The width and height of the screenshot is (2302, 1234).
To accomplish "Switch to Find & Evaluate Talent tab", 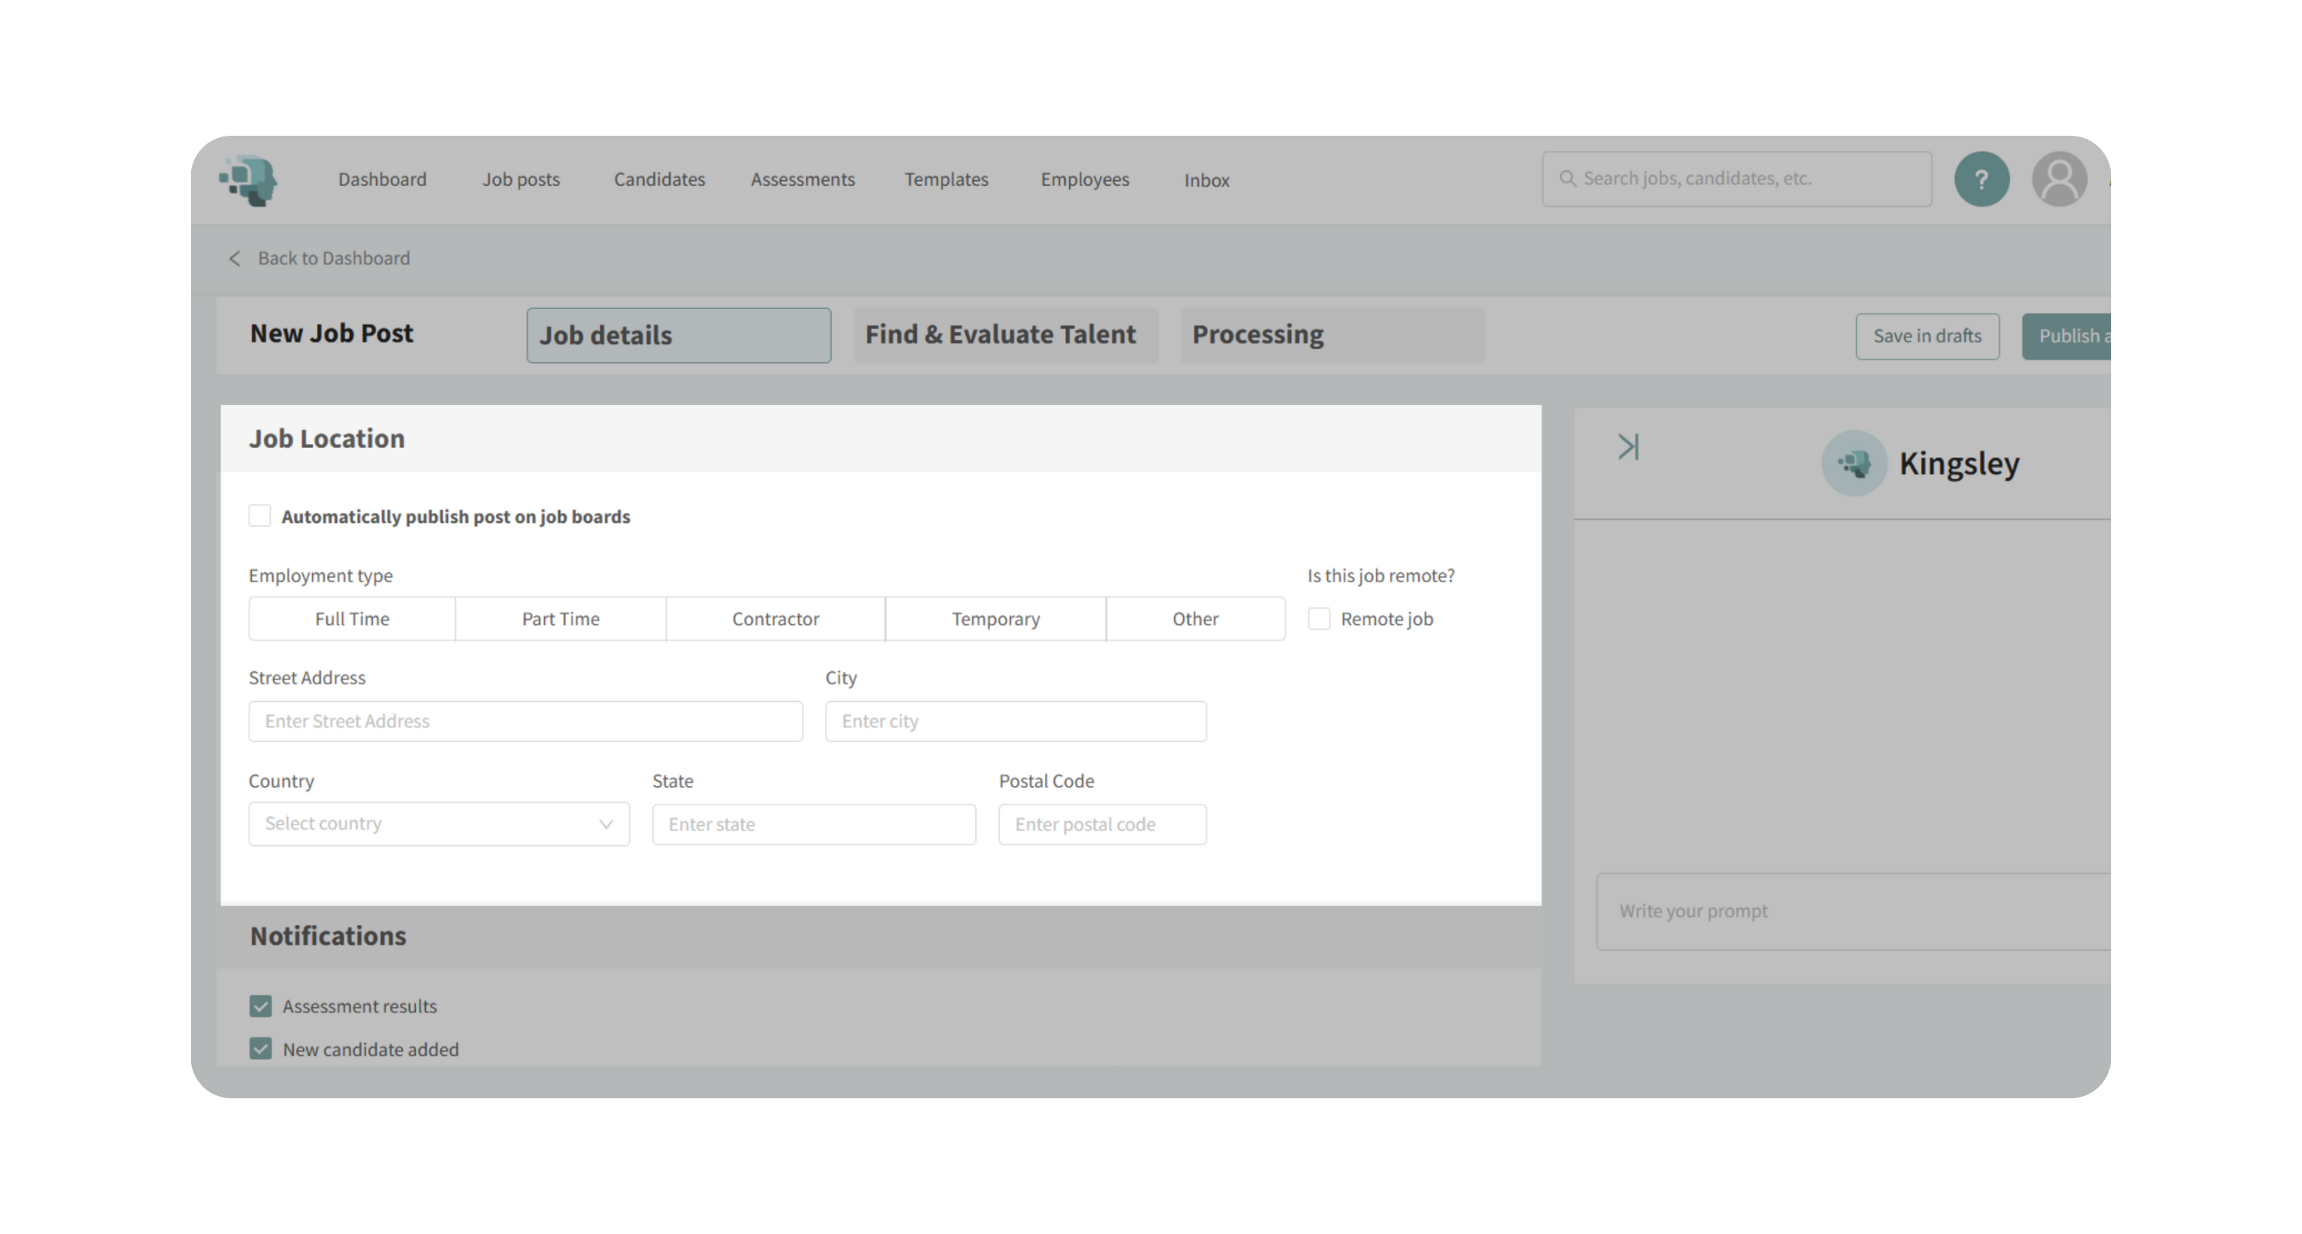I will [x=1004, y=335].
